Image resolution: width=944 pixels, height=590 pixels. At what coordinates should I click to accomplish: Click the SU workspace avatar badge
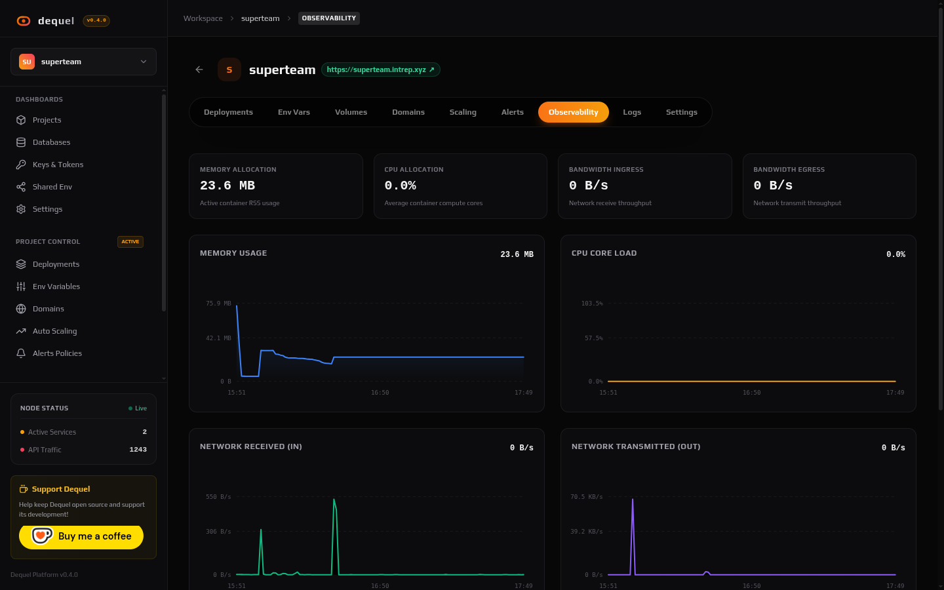coord(27,62)
